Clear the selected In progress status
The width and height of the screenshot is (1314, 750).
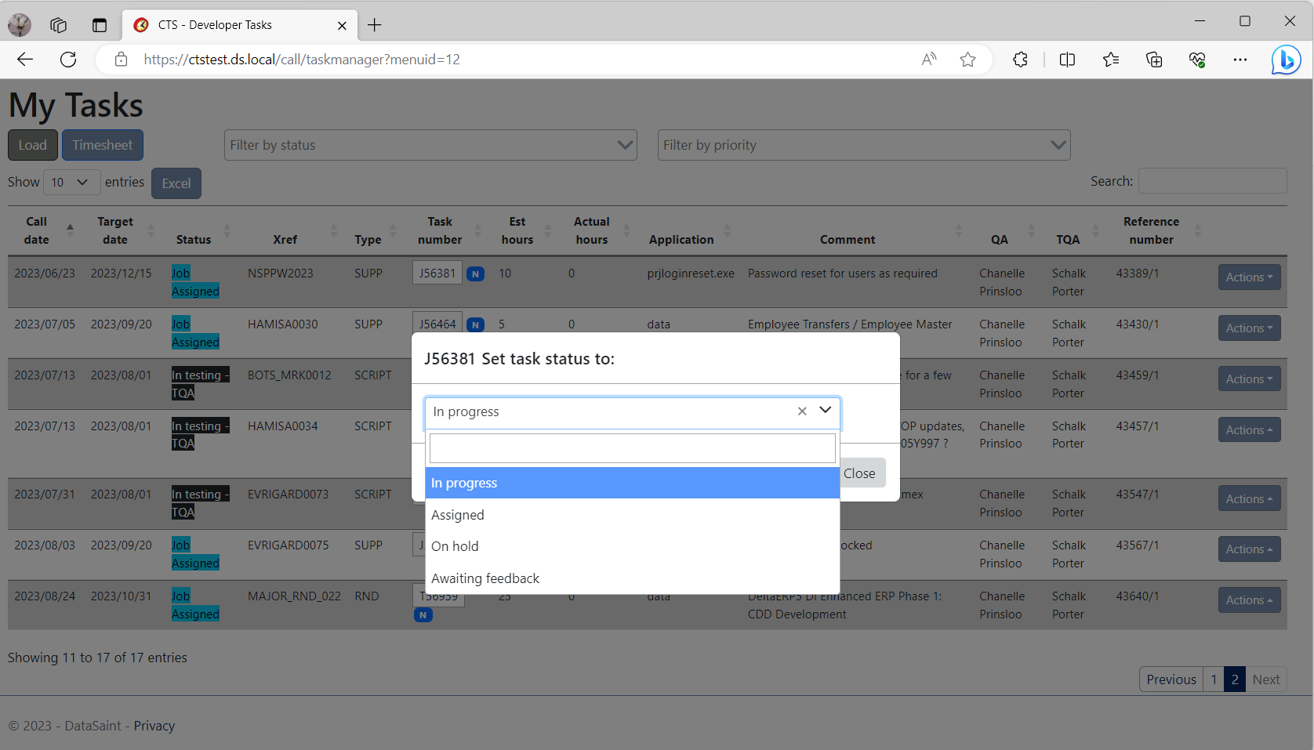pyautogui.click(x=802, y=411)
